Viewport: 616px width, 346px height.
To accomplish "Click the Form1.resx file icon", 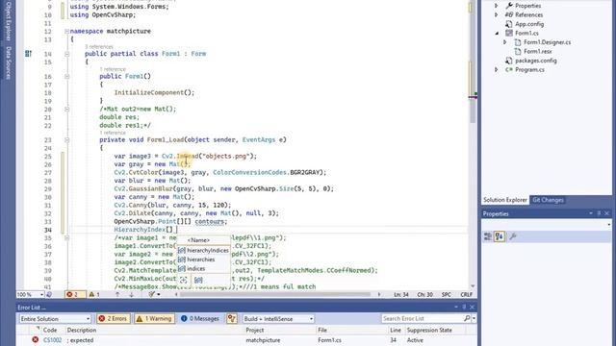I will coord(518,51).
